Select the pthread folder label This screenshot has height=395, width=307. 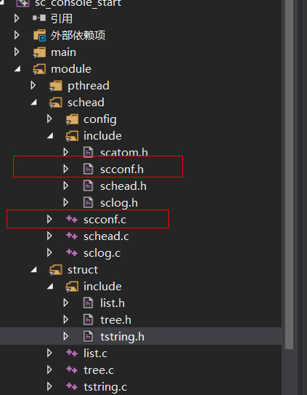(89, 86)
